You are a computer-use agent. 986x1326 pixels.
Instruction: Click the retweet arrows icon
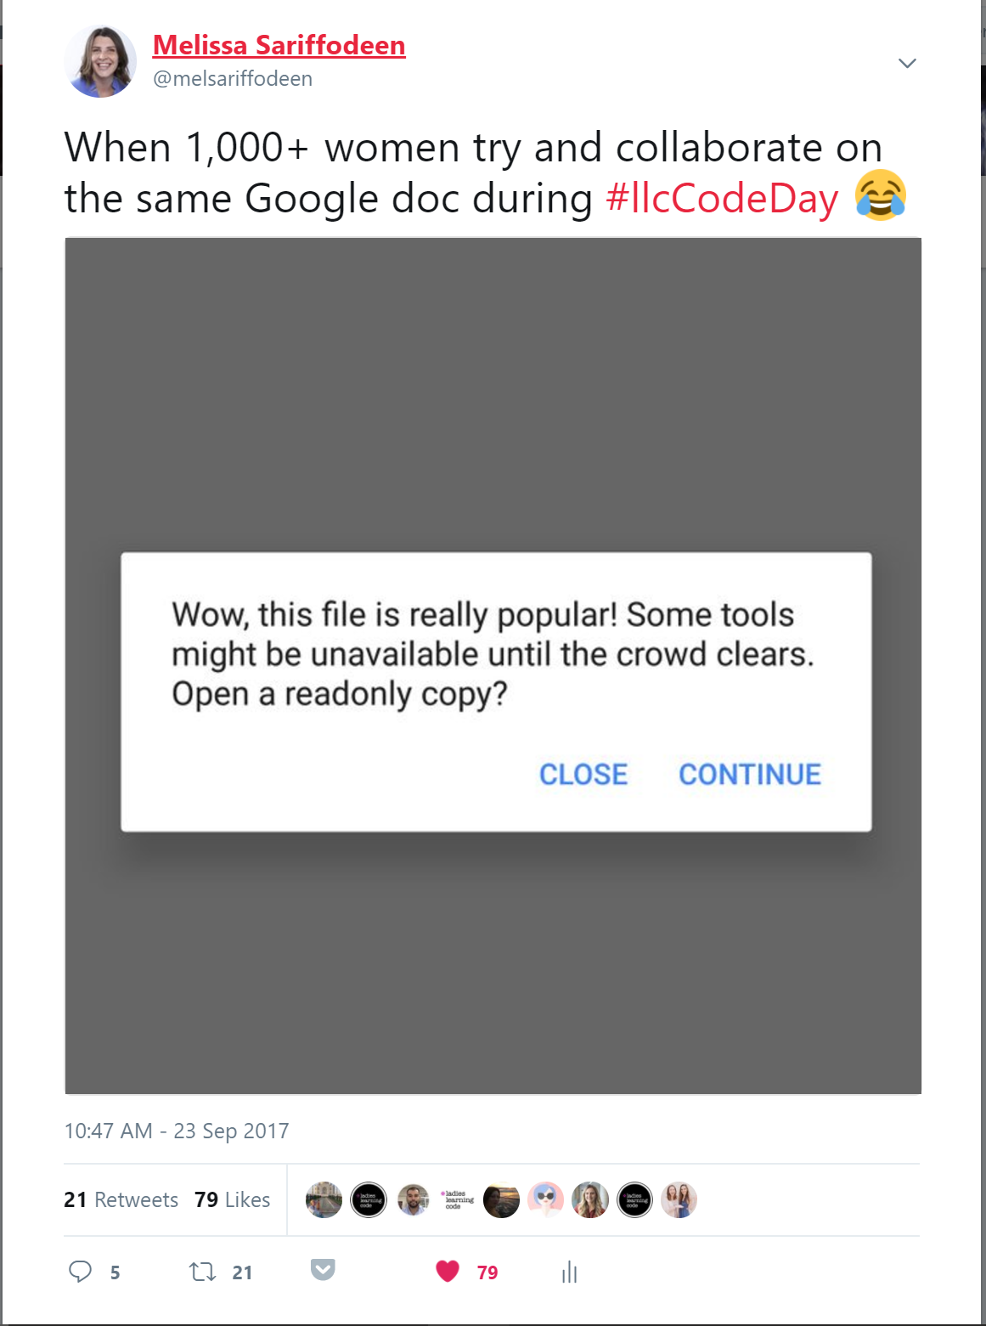(202, 1272)
